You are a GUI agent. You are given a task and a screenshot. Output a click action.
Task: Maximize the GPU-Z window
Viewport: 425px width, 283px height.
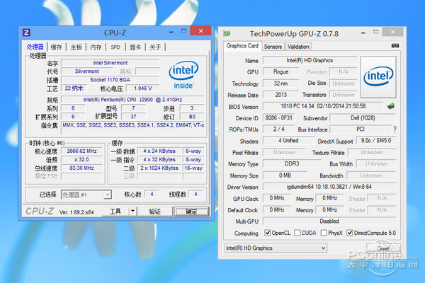[375, 32]
